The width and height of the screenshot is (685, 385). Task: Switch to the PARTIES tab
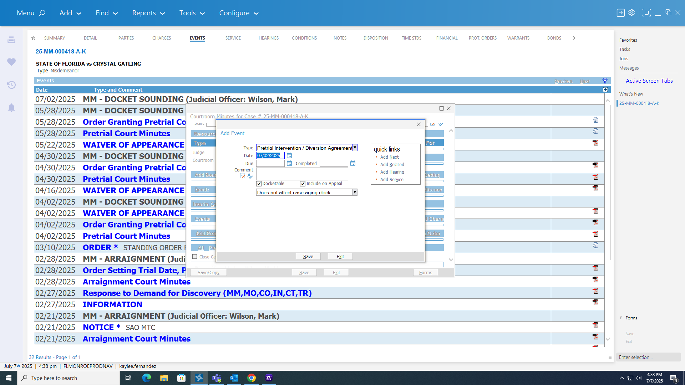point(126,38)
